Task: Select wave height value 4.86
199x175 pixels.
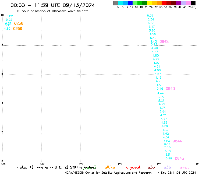Action: (x=164, y=123)
